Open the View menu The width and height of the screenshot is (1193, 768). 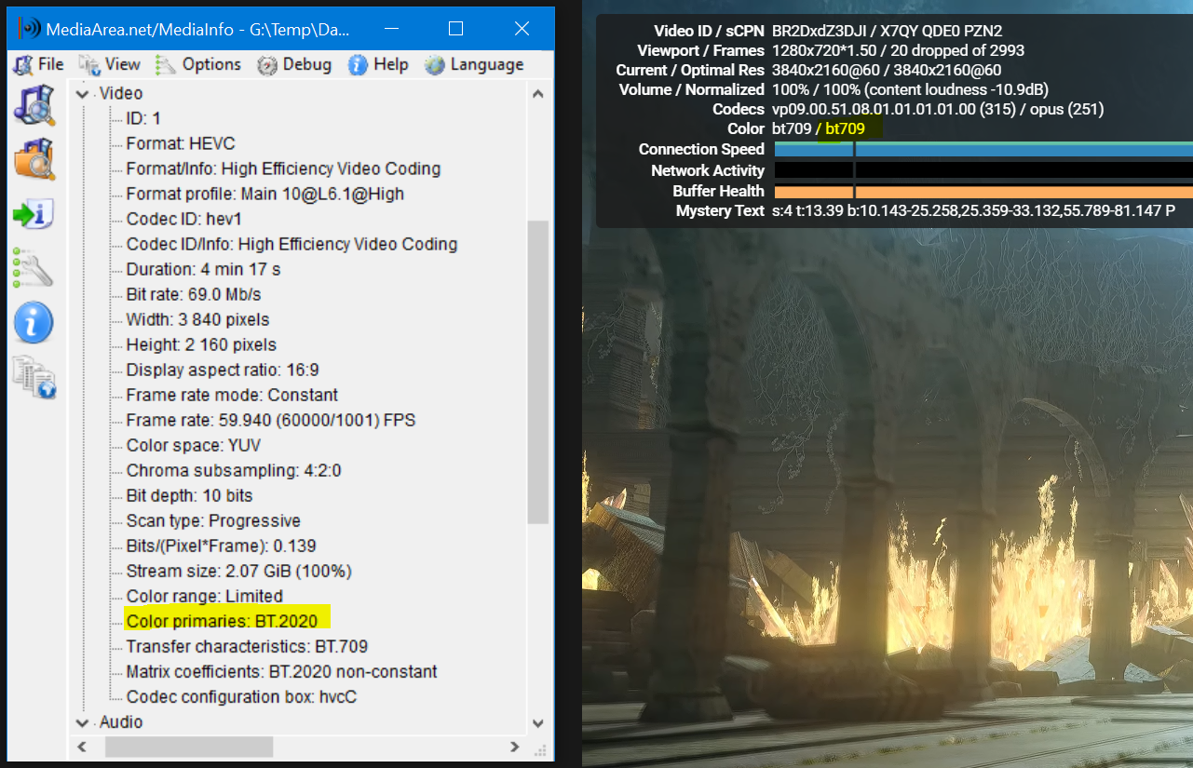point(110,64)
